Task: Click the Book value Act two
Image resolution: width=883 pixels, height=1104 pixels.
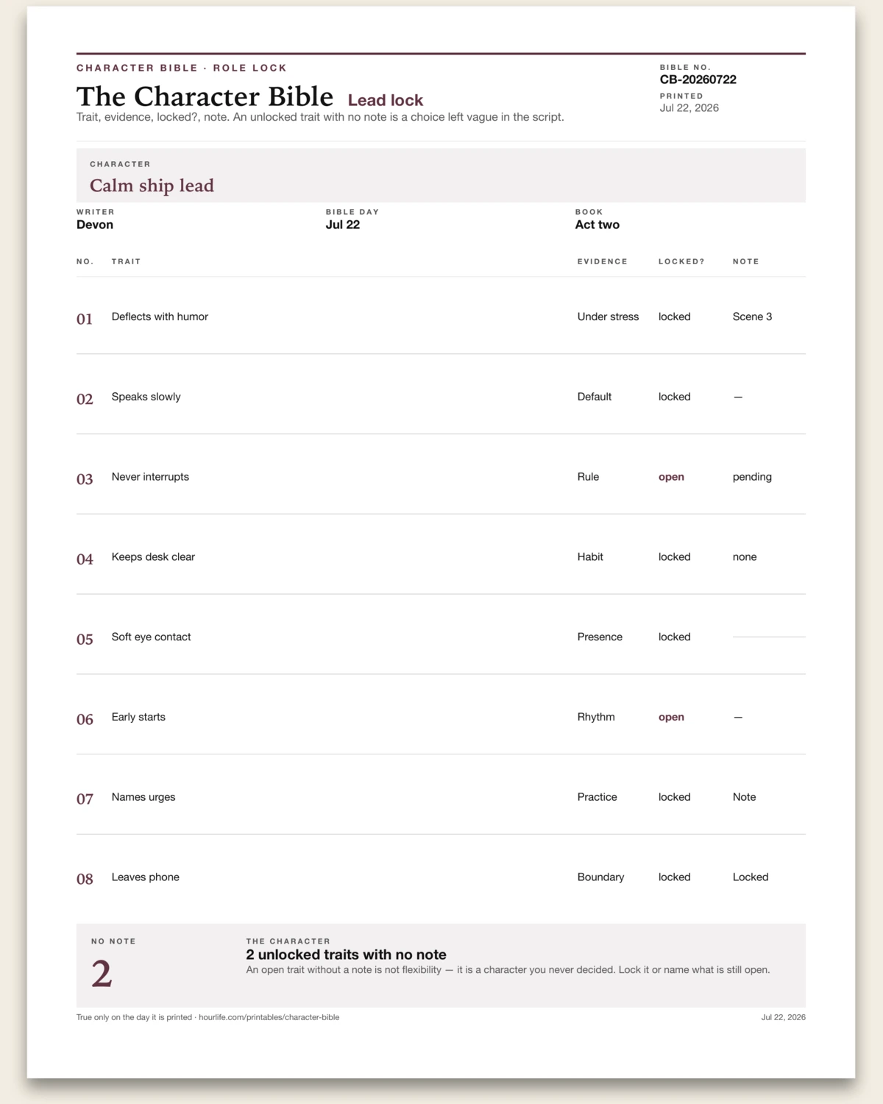Action: tap(597, 225)
